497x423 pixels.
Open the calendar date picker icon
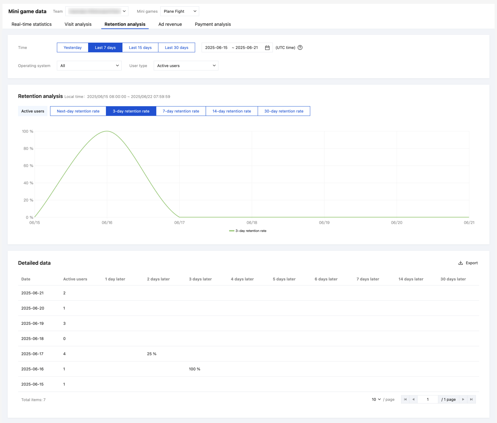point(267,48)
